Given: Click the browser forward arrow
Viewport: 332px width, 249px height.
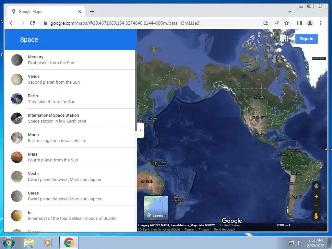Looking at the screenshot, I should (x=22, y=23).
